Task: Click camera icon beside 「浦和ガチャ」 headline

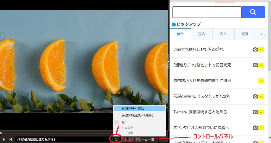Action: pos(255,65)
